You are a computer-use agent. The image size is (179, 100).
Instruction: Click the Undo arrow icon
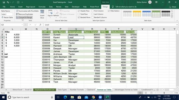coord(8,2)
